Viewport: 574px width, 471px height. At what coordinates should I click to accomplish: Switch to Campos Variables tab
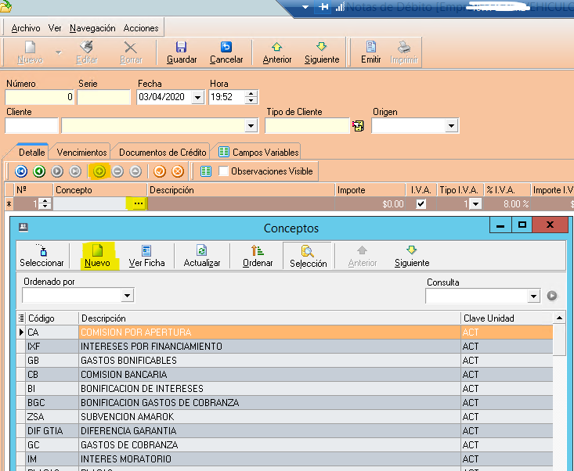coord(259,152)
